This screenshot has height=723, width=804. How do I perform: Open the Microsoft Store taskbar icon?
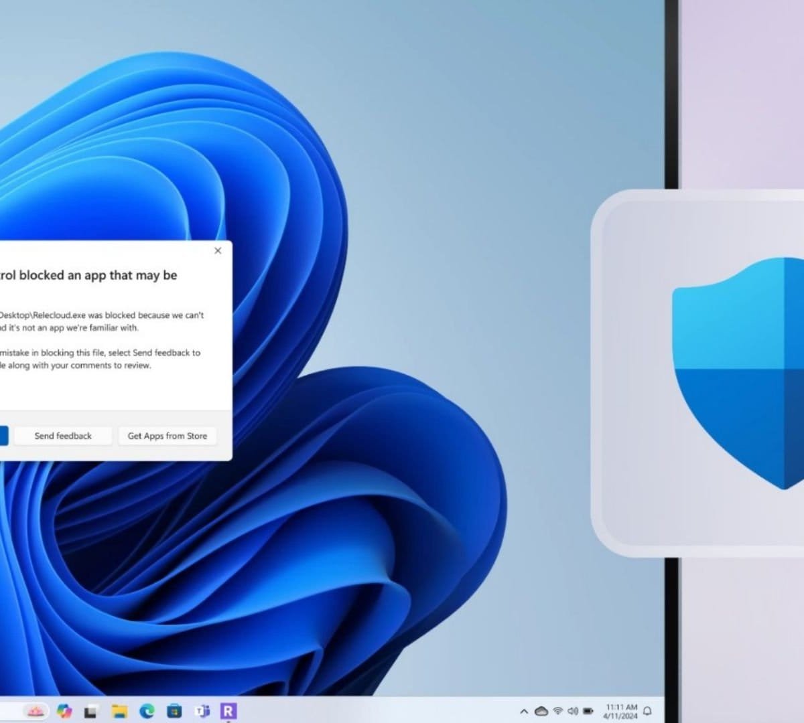point(174,711)
